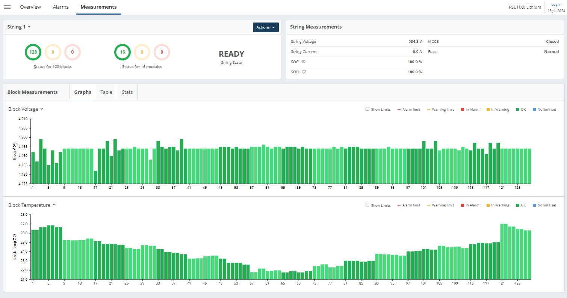Image resolution: width=567 pixels, height=298 pixels.
Task: Click the Log In link
Action: [556, 4]
